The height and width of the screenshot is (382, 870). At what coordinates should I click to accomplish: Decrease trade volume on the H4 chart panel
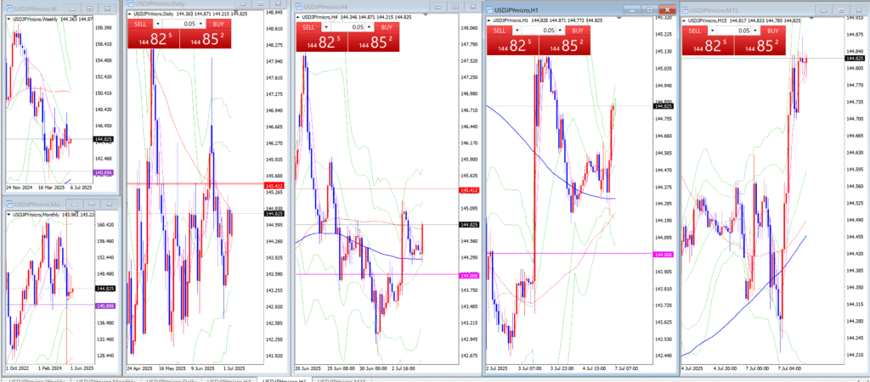click(x=326, y=26)
